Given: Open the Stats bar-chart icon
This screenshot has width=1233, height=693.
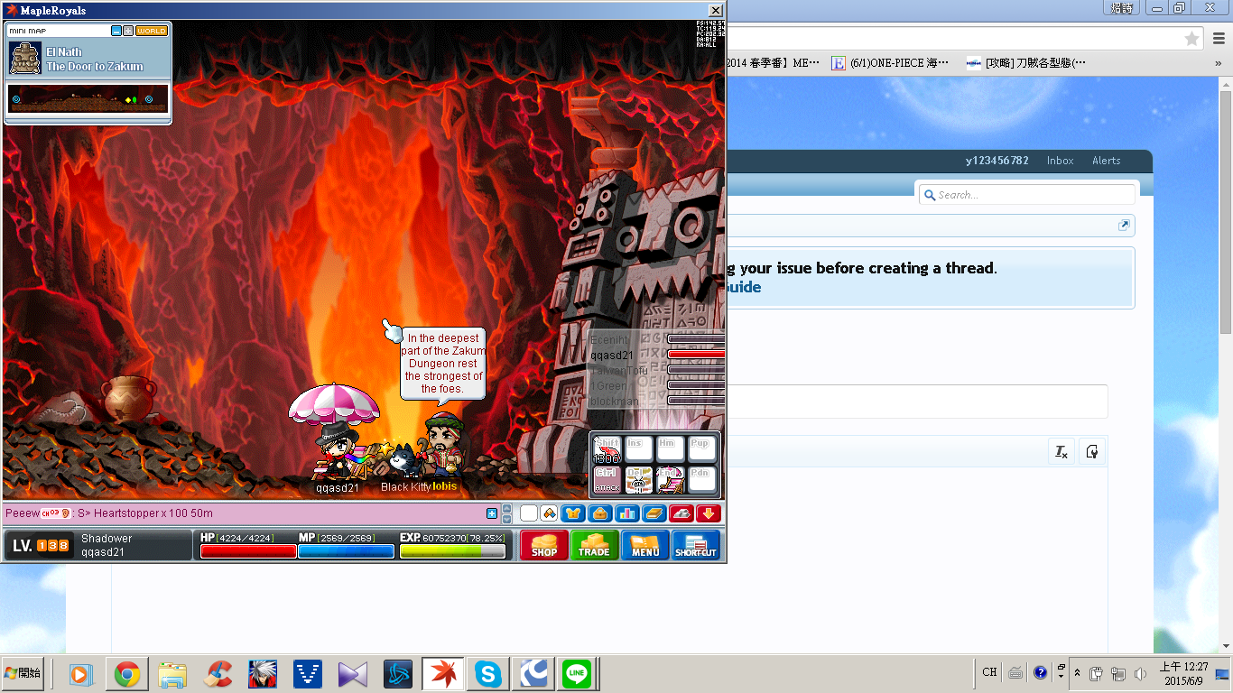Looking at the screenshot, I should point(626,513).
